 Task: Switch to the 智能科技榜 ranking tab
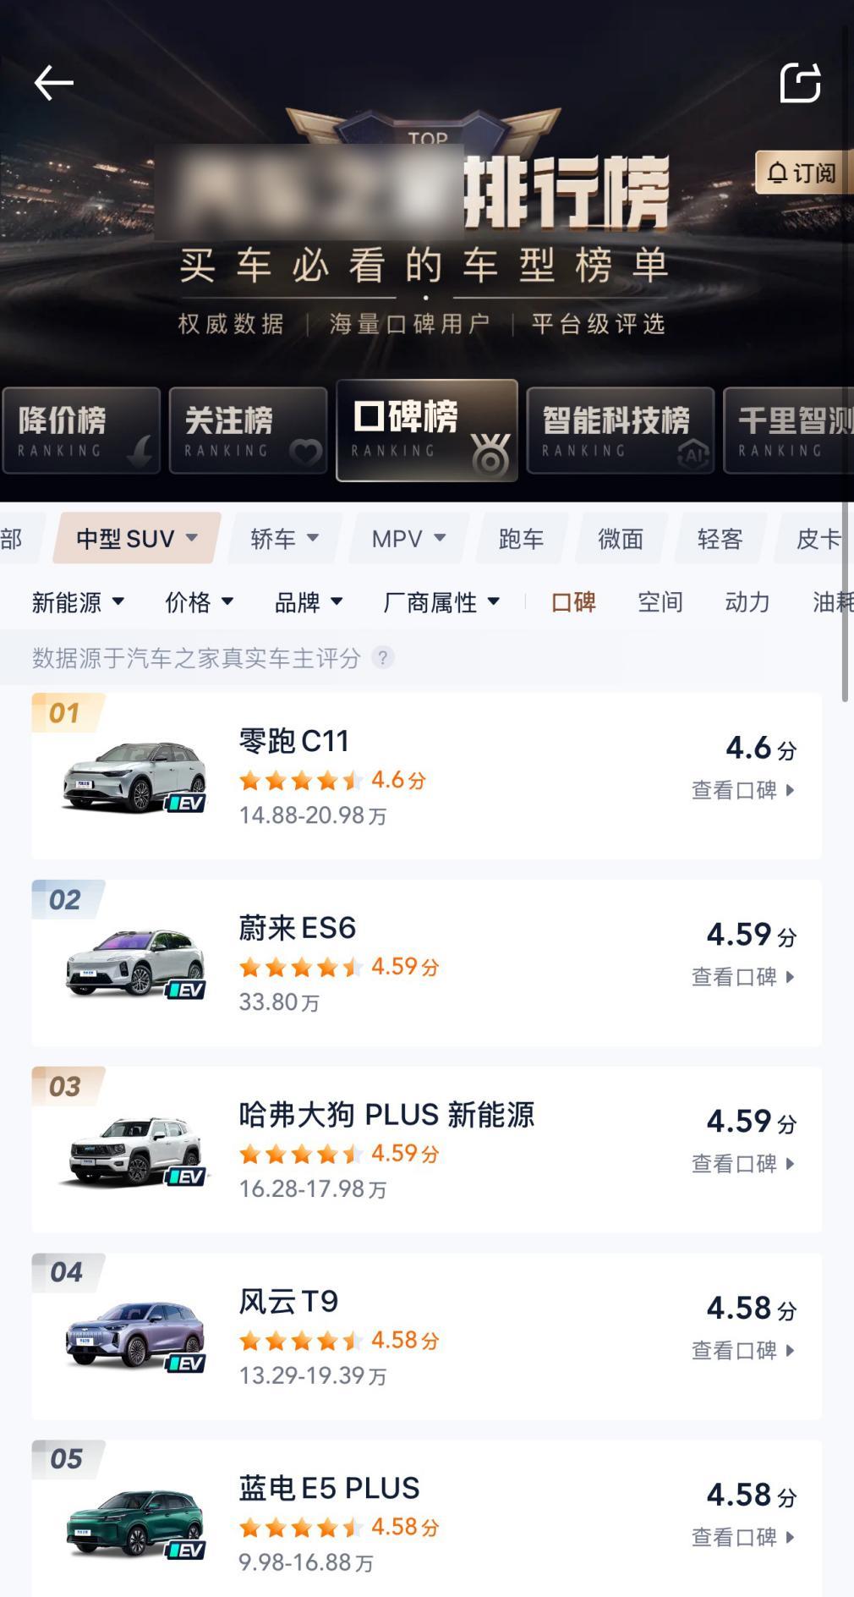coord(620,431)
